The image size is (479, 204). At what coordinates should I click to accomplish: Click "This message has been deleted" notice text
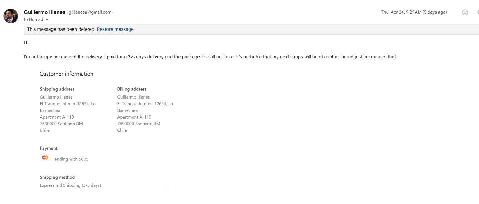pos(61,29)
